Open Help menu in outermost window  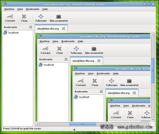point(45,9)
